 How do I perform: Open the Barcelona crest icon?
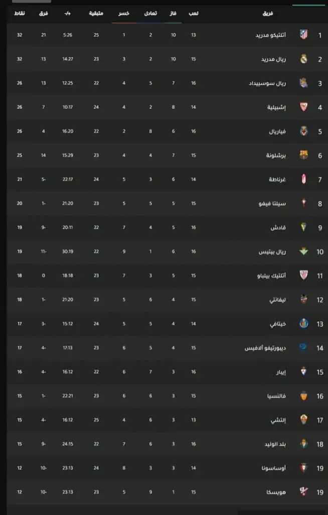click(304, 155)
